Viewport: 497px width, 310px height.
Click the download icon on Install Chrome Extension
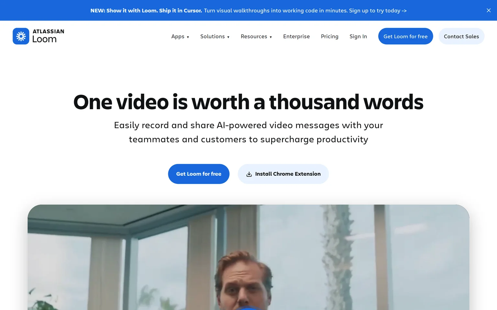click(x=249, y=174)
